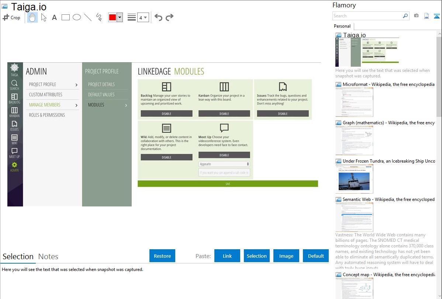
Task: Select the straight line tool
Action: tap(88, 17)
